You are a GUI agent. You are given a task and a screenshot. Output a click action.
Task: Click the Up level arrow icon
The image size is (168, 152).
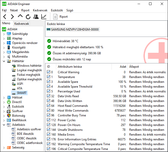coord(20,16)
